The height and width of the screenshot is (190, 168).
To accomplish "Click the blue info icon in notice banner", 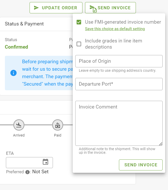I will tap(13, 73).
